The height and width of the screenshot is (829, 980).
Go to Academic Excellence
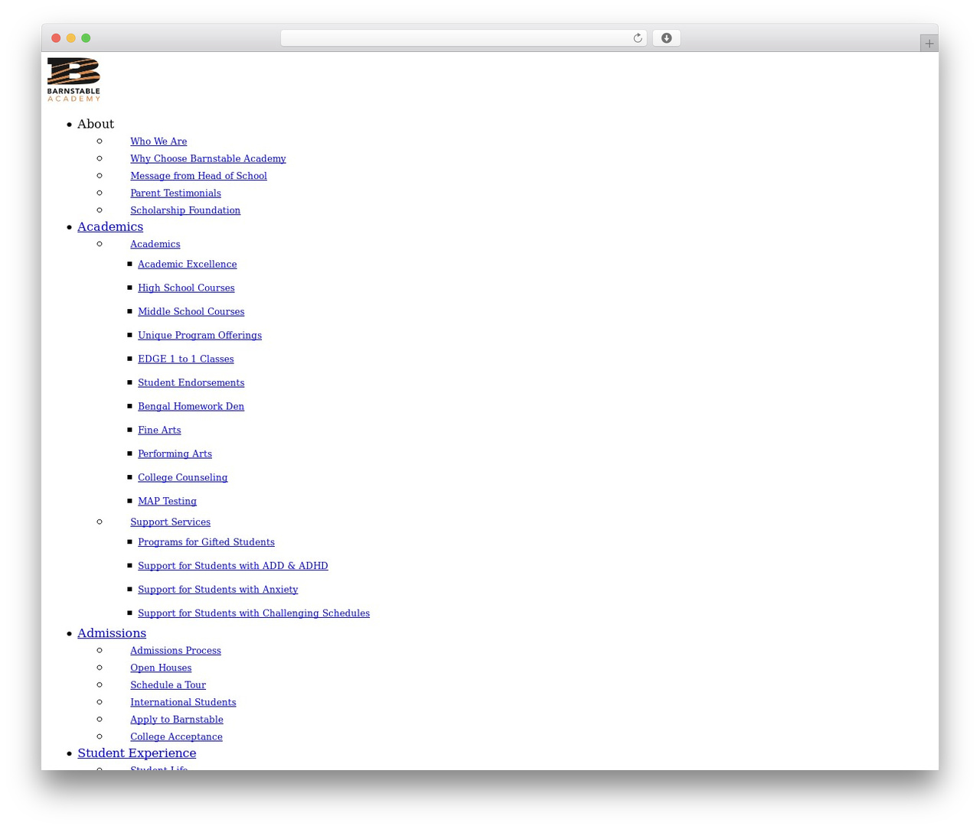188,264
